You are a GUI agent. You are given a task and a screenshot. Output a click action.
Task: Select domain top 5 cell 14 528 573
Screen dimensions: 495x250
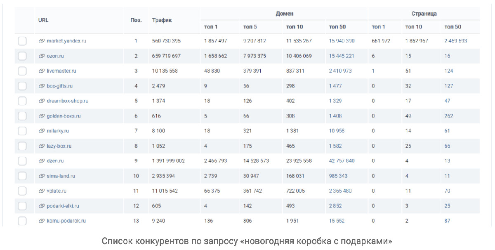click(x=256, y=161)
